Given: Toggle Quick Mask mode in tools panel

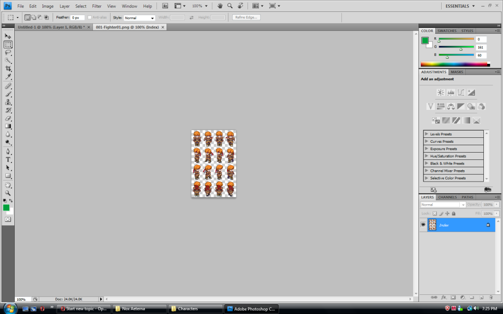Looking at the screenshot, I should click(x=8, y=219).
